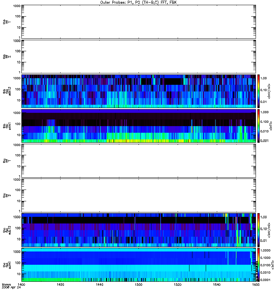Click the 1000 y-axis tick of thb fff 1 panel
The height and width of the screenshot is (295, 277).
pos(17,6)
